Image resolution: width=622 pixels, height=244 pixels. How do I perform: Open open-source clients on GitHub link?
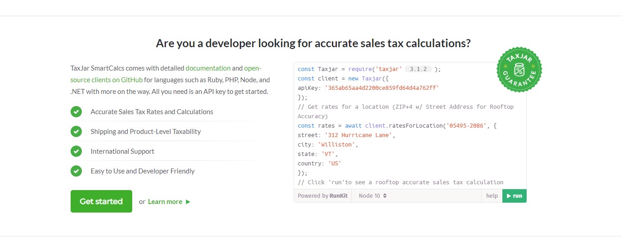[x=166, y=74]
